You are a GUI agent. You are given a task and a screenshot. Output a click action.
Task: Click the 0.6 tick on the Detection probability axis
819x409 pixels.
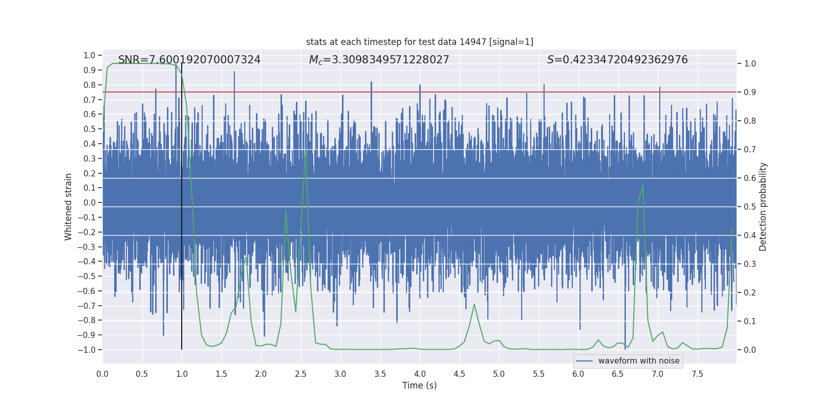[750, 178]
